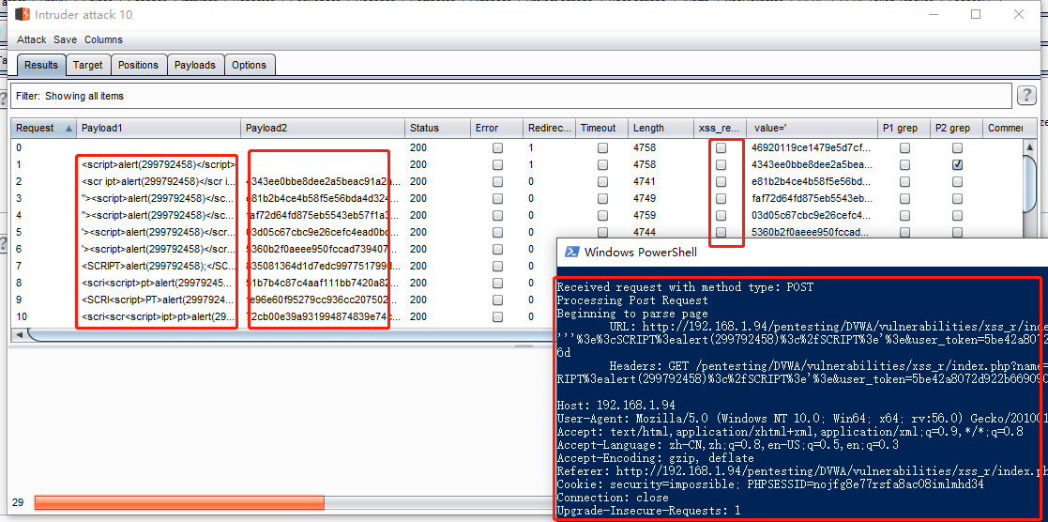Click the sort arrow on the Request column

[68, 128]
